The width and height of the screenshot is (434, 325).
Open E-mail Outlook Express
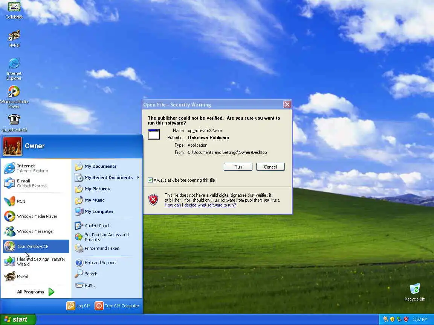[36, 183]
